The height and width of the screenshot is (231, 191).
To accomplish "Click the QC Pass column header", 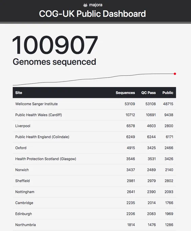I will 148,93.
